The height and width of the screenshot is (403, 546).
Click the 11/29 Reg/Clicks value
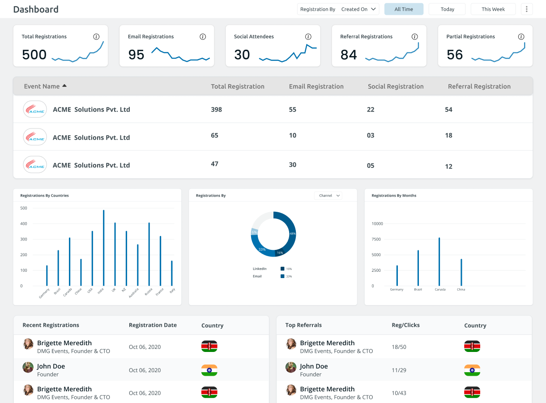coord(399,370)
